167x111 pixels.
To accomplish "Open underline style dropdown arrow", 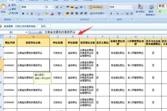I will click(x=35, y=14).
